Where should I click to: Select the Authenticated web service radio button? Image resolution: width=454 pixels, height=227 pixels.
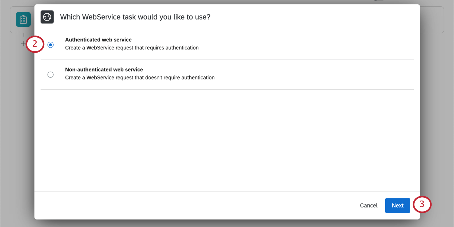[50, 45]
